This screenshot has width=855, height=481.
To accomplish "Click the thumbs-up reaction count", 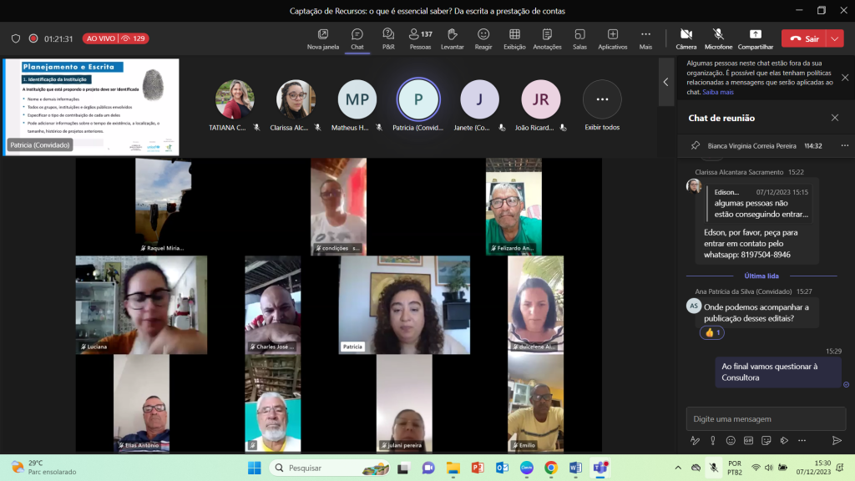I will coord(712,332).
